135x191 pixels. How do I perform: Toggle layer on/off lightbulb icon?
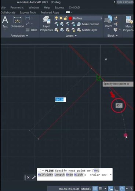click(56, 18)
